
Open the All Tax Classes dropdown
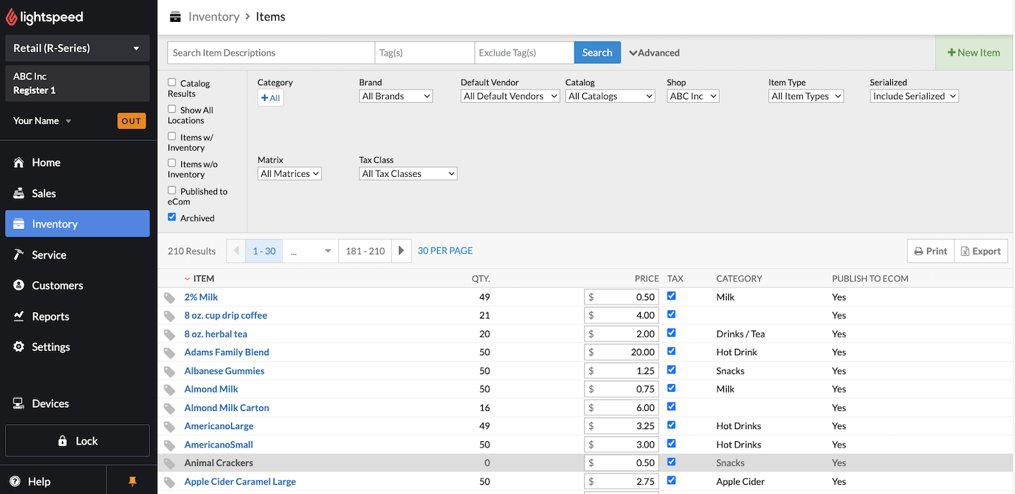pos(408,173)
